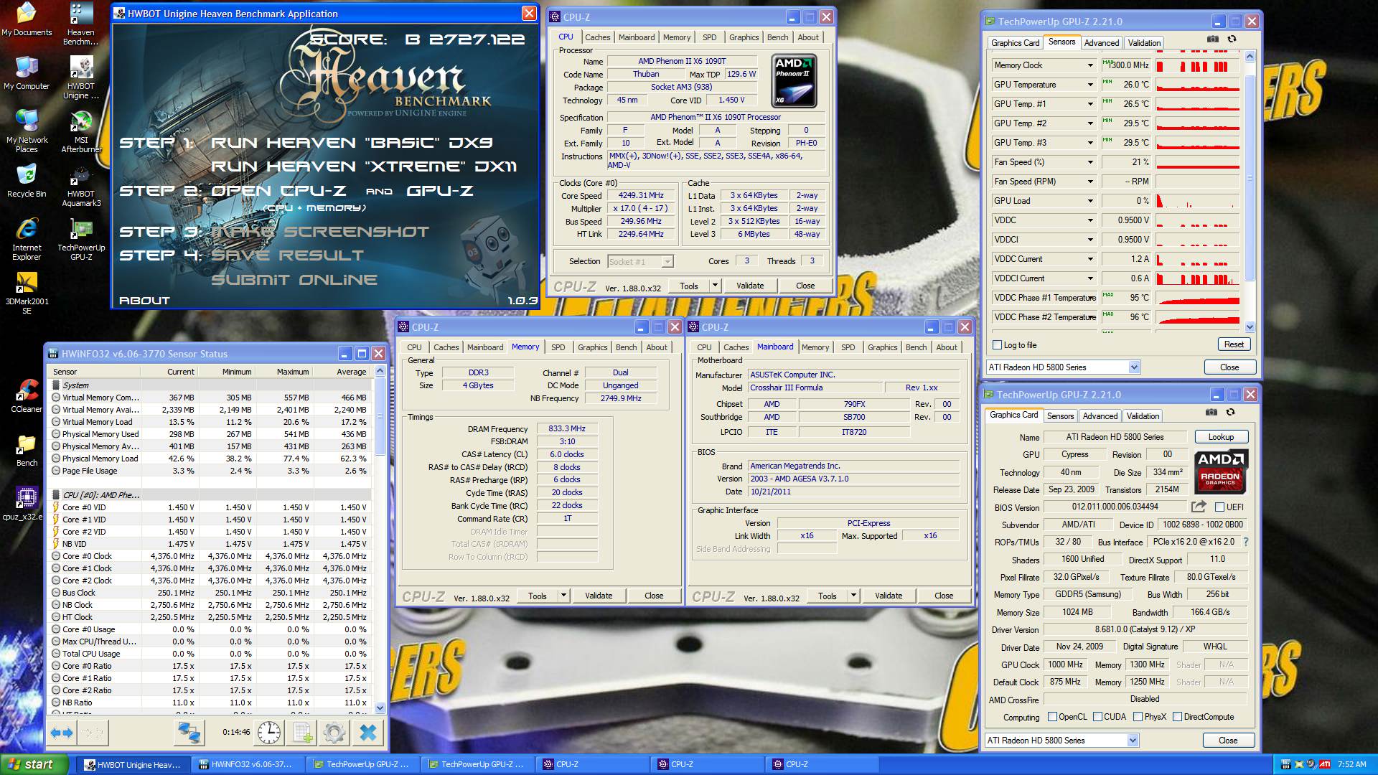Open Recycle Bin on desktop
Image resolution: width=1378 pixels, height=775 pixels.
[27, 181]
